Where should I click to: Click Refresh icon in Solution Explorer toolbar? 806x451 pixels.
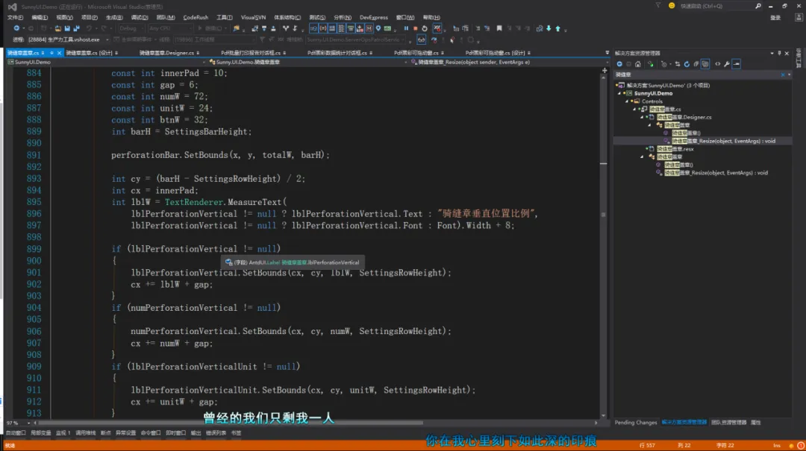coord(687,64)
